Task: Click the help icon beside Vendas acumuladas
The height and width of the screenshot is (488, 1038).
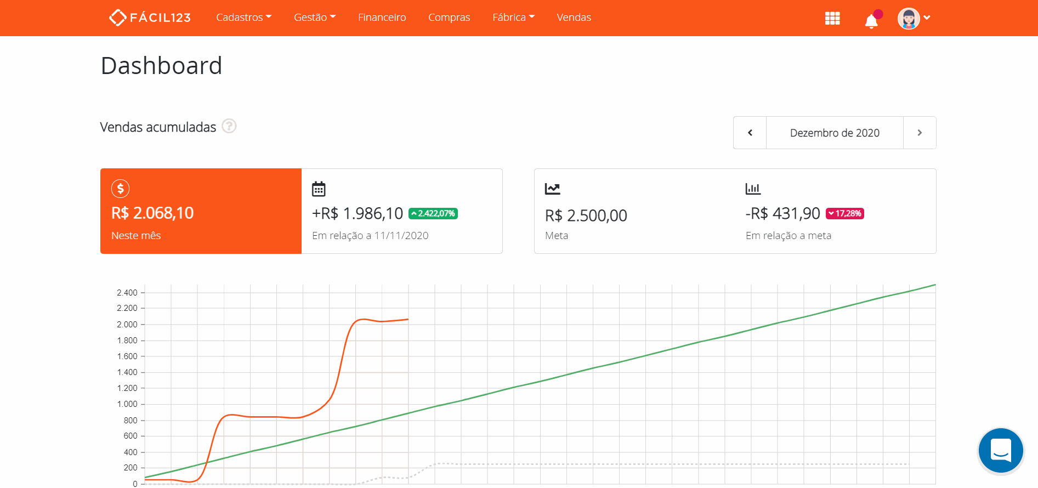Action: coord(229,127)
